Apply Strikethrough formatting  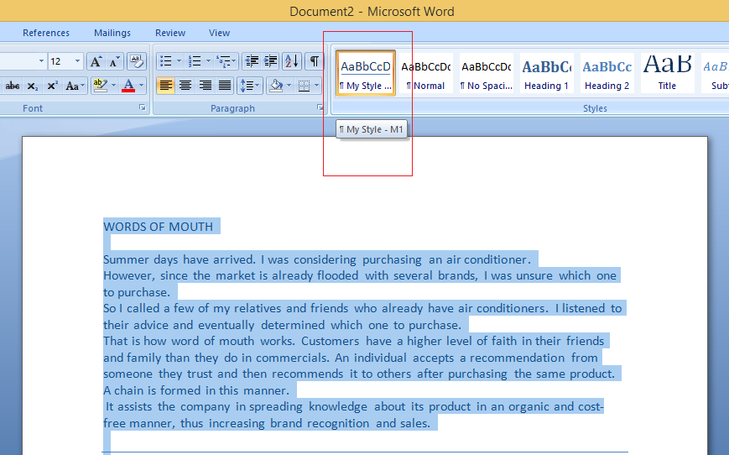13,86
